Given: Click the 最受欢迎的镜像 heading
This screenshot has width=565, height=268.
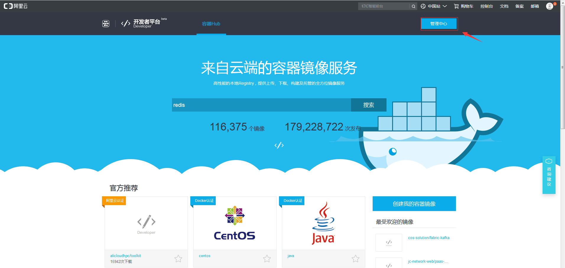Looking at the screenshot, I should [394, 222].
